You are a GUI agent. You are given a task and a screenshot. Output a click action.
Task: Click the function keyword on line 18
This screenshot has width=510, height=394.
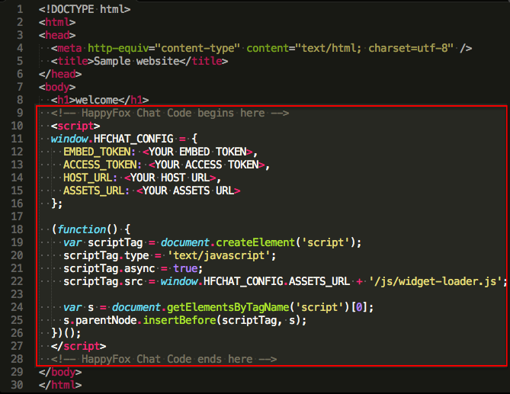pos(82,229)
